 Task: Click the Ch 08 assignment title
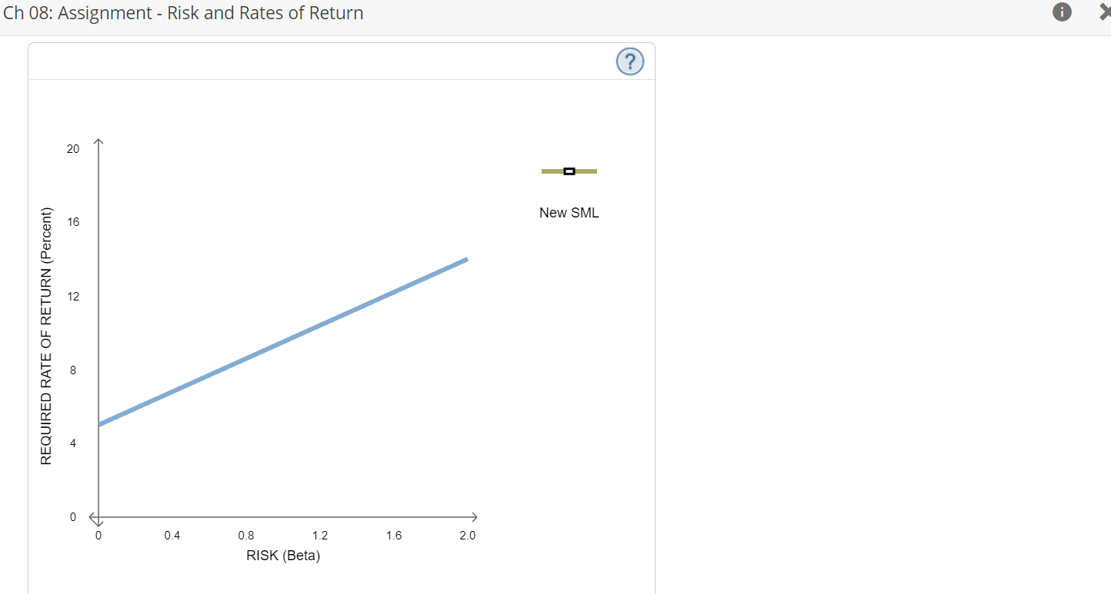click(x=183, y=12)
